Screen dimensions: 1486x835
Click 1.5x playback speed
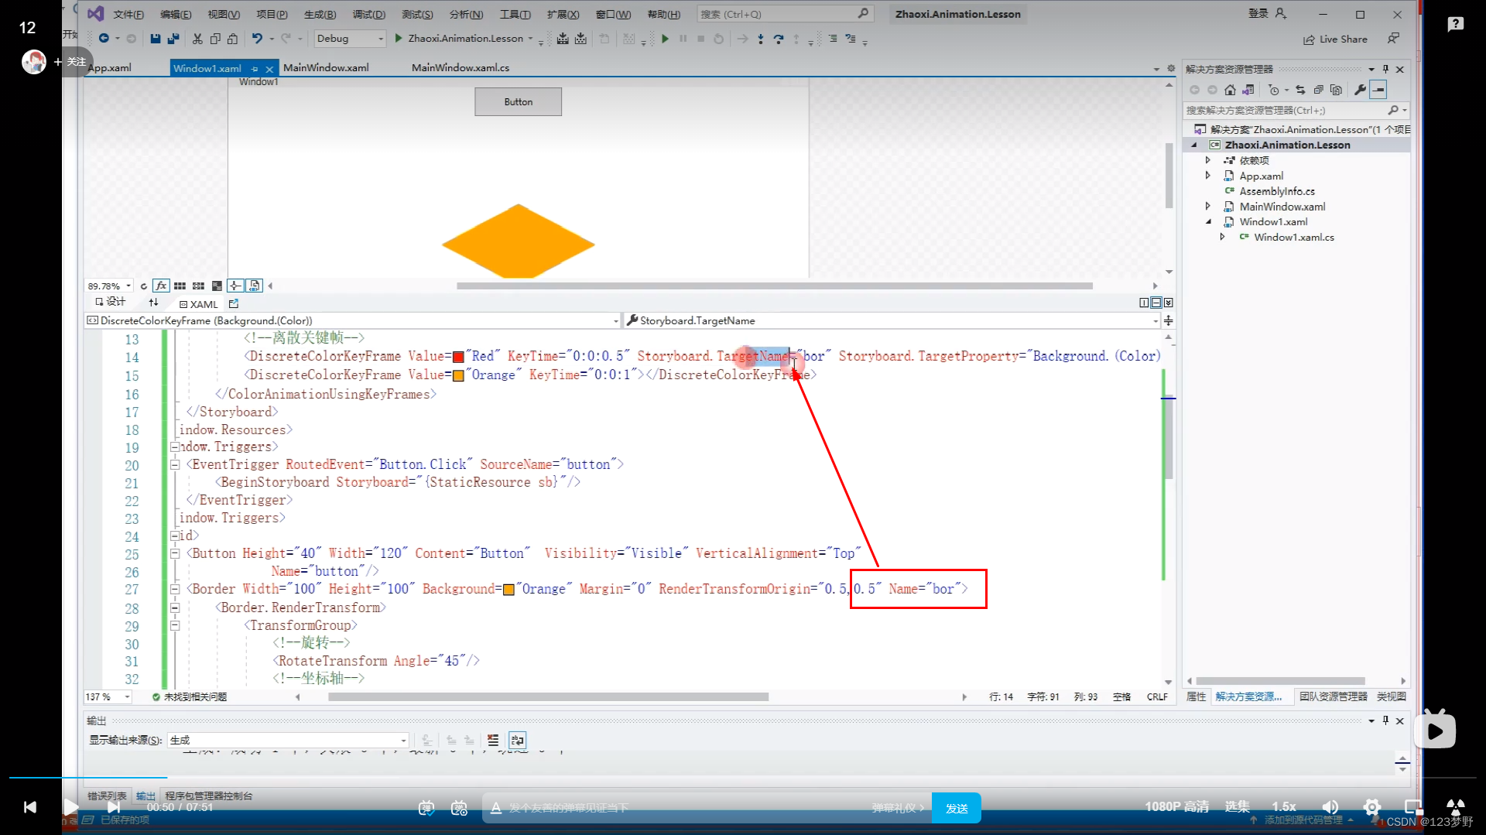(x=1284, y=807)
